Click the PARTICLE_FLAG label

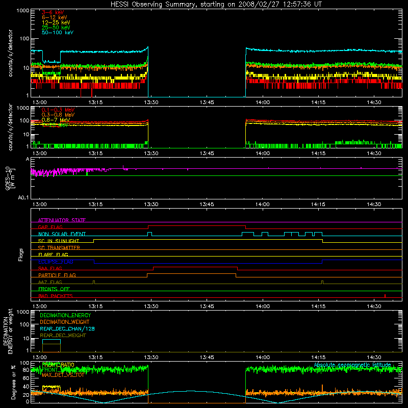pos(57,275)
